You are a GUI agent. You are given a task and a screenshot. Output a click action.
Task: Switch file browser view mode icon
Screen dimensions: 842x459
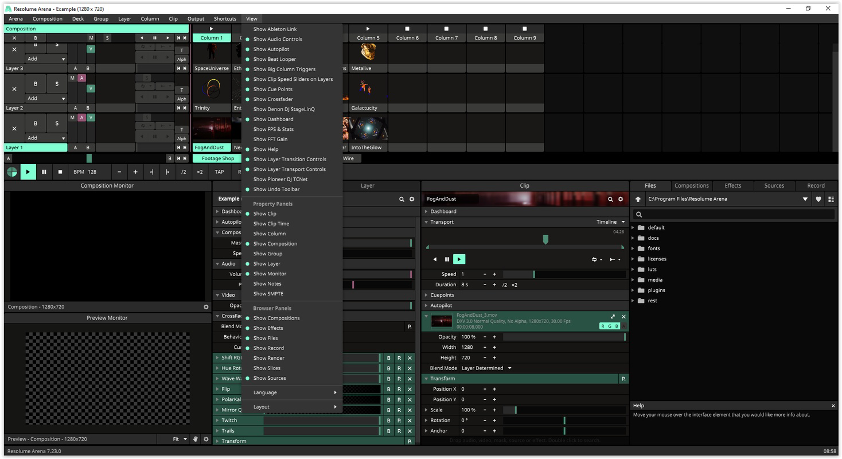pos(831,199)
